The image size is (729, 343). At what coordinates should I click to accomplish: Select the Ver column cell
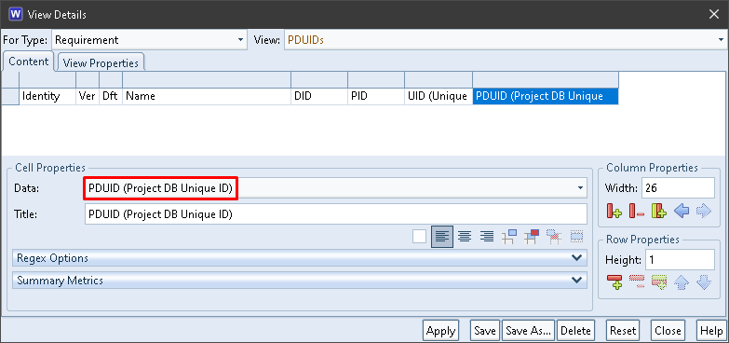(88, 96)
